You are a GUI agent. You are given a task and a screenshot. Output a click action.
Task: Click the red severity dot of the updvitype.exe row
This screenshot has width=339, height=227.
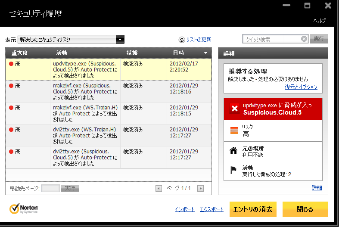(11, 64)
